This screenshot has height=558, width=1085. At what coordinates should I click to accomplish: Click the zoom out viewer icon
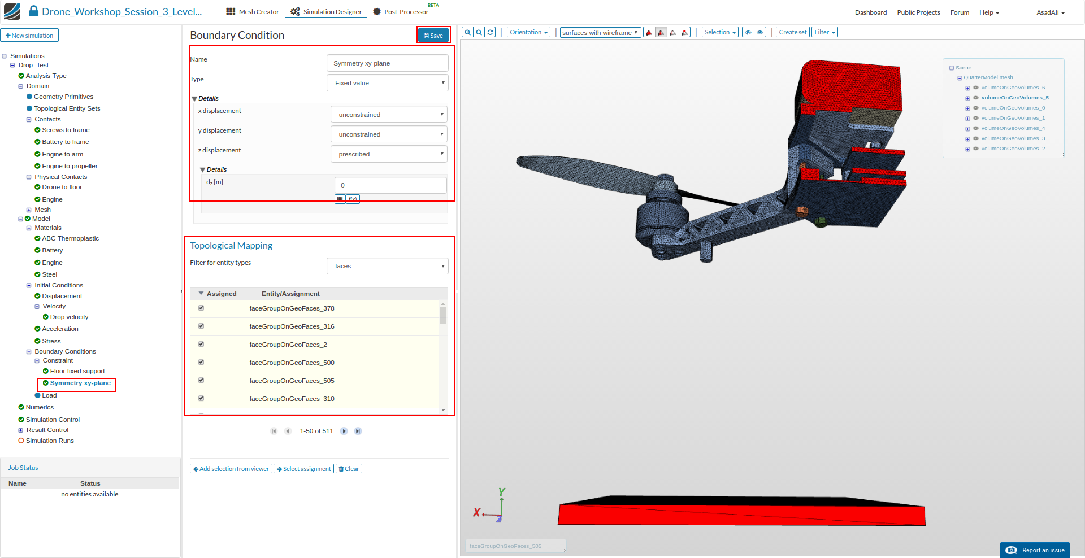click(479, 32)
